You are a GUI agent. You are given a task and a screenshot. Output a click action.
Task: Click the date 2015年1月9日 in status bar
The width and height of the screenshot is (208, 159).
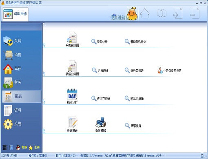[x=9, y=155]
